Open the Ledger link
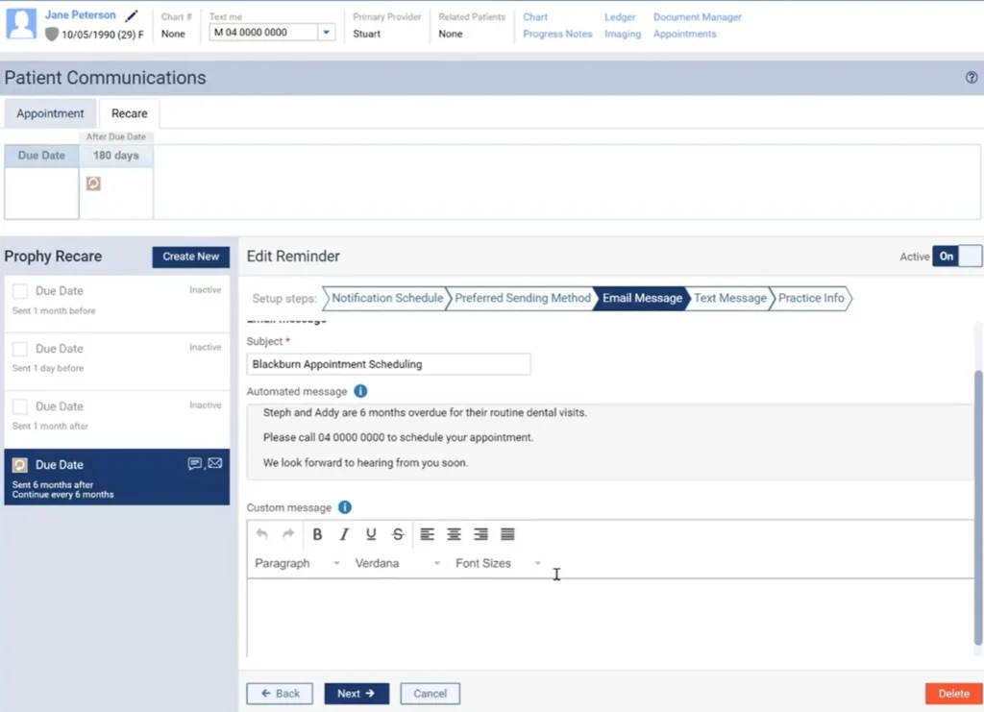Image resolution: width=984 pixels, height=712 pixels. [x=620, y=17]
